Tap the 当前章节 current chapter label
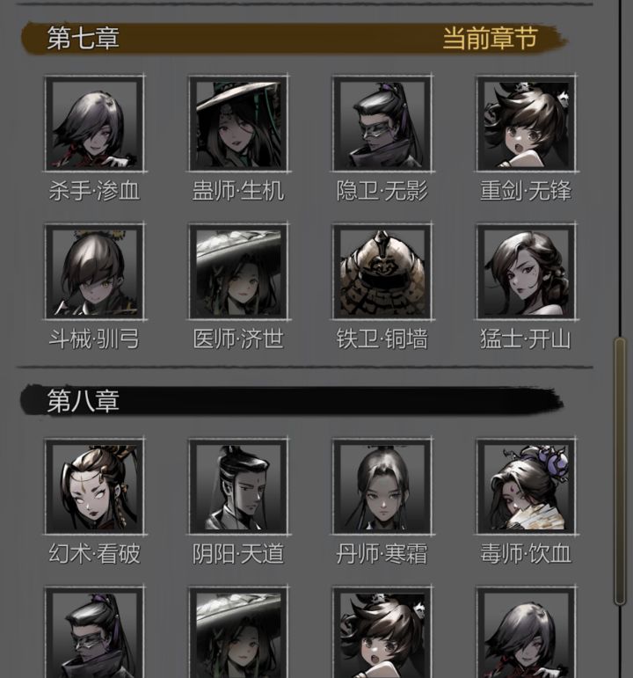The image size is (633, 678). click(491, 38)
